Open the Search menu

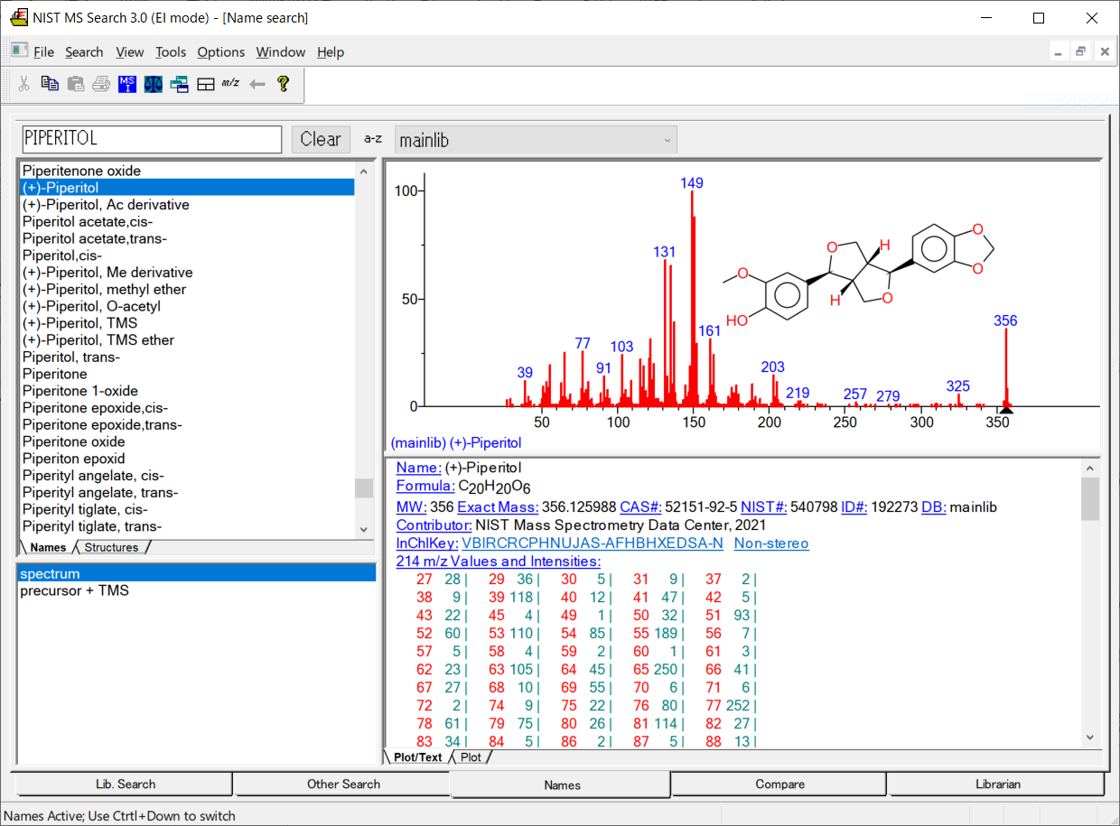84,52
